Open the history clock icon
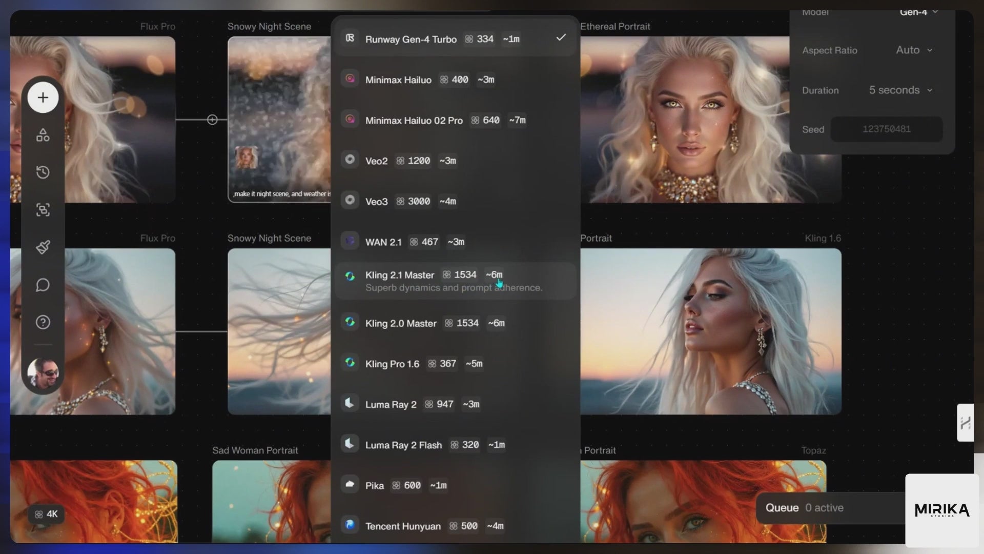The height and width of the screenshot is (554, 984). [x=43, y=172]
